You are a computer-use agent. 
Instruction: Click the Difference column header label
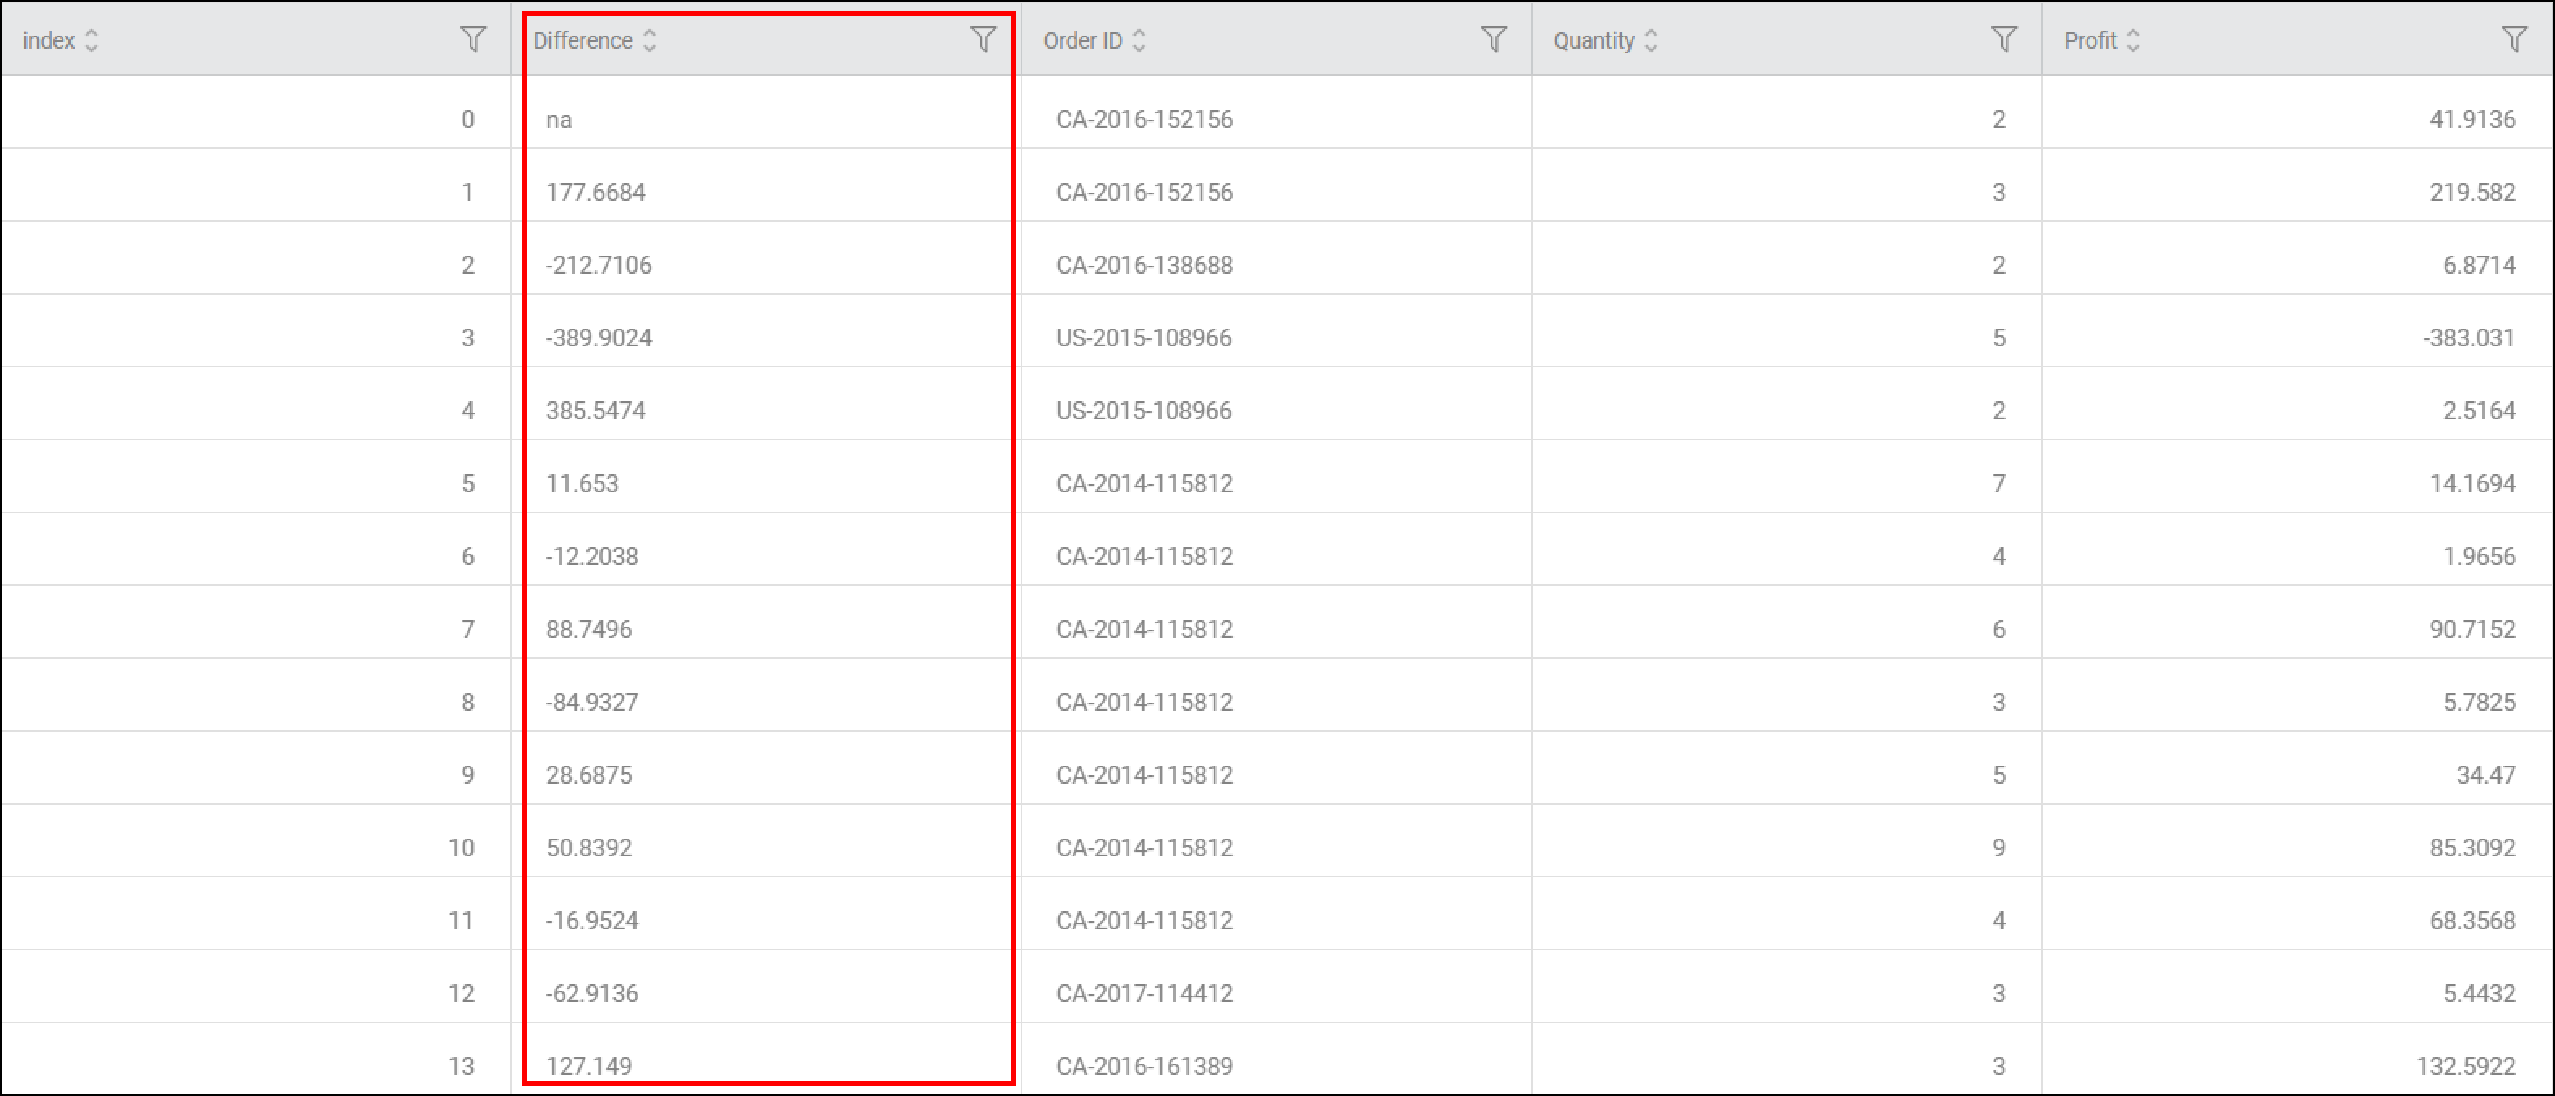[x=583, y=40]
